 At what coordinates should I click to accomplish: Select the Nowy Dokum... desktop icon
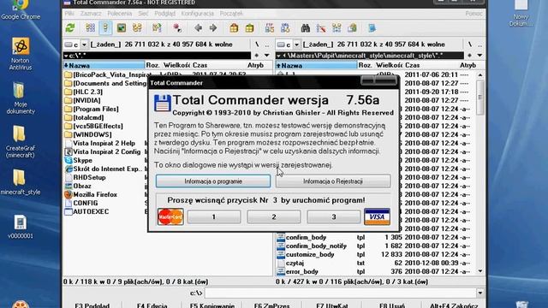click(521, 14)
